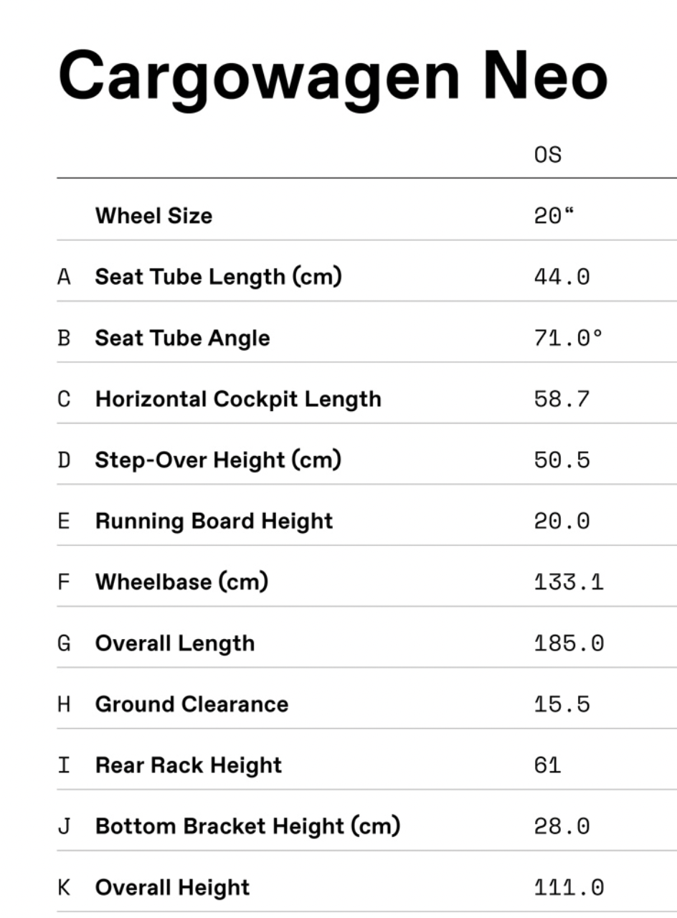Click the Running Board Height label
Screen dimensions: 677x918
[x=214, y=521]
